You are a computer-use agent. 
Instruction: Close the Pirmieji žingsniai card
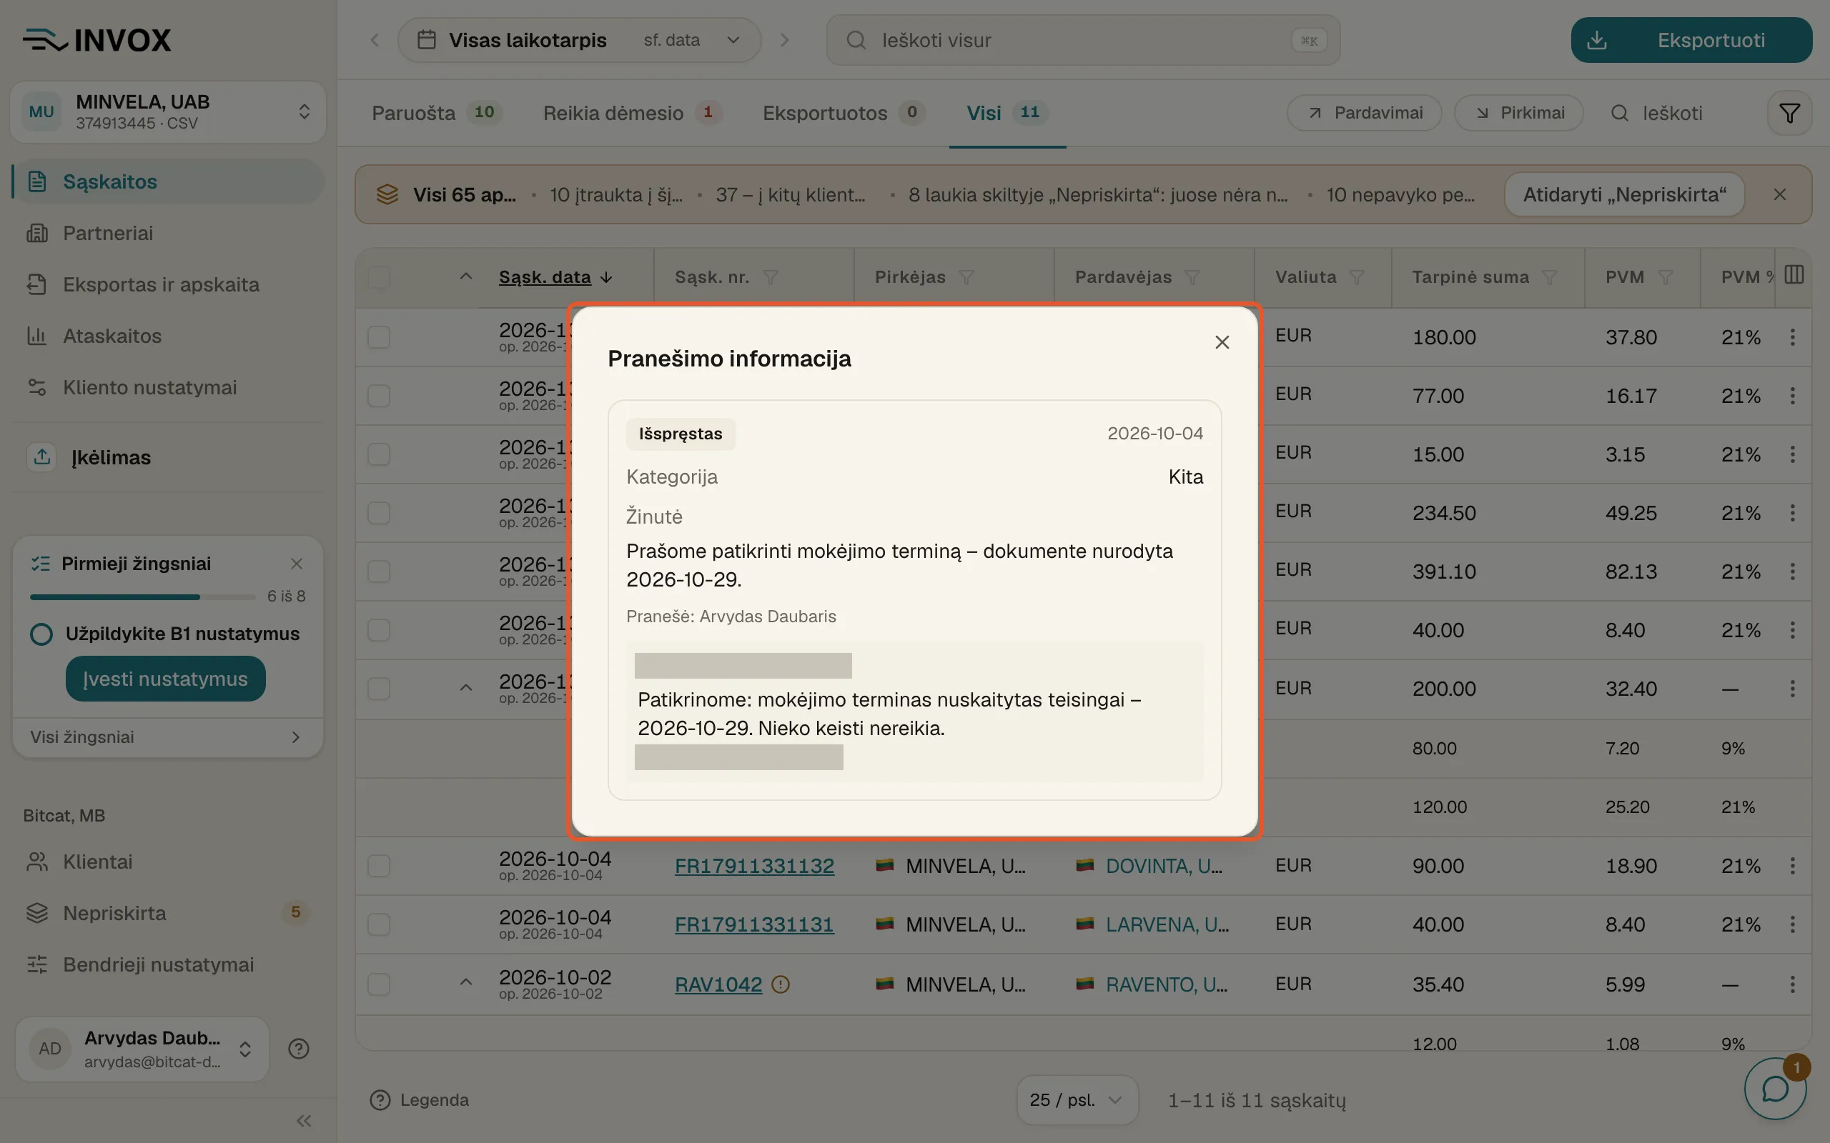297,564
